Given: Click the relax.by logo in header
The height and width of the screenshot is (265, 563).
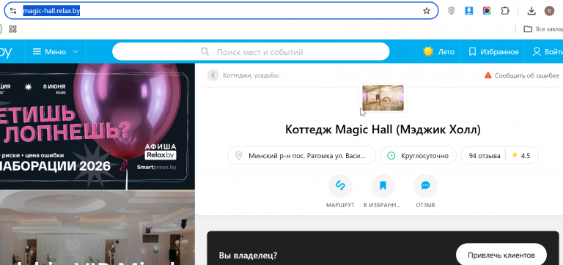Looking at the screenshot, I should (x=6, y=52).
